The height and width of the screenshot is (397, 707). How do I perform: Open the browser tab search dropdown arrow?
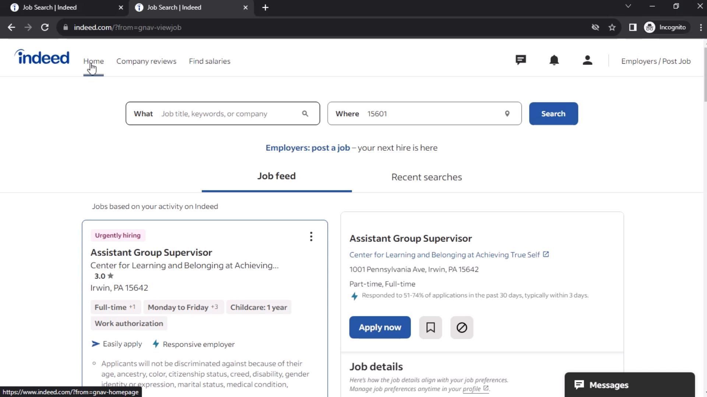point(628,7)
